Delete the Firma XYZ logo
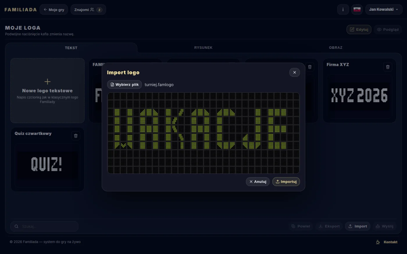The width and height of the screenshot is (407, 254). tap(388, 67)
